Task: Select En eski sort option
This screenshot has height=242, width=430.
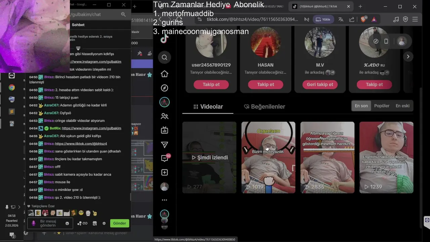Action: point(402,106)
